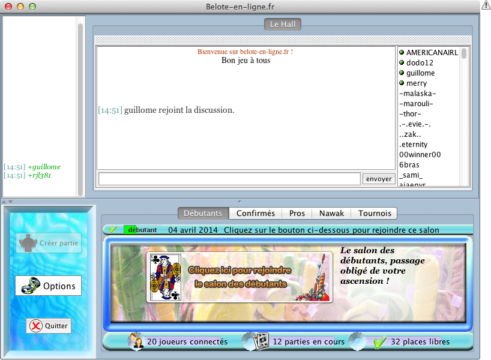Select player _sami_ in list

coord(411,175)
